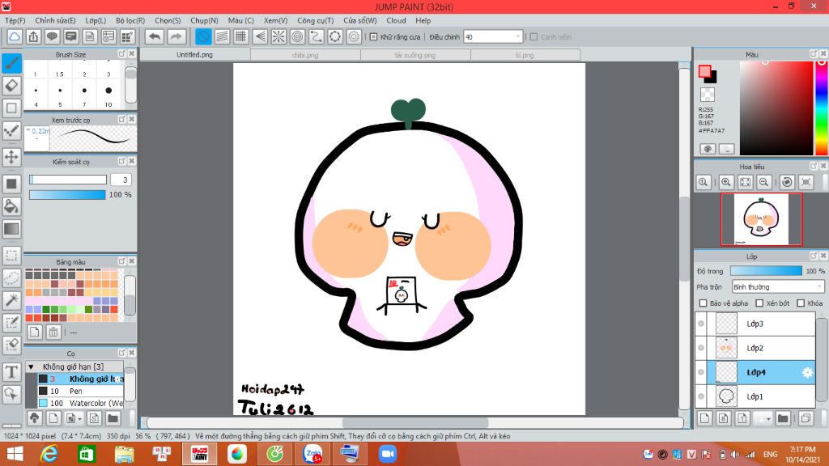Click the foreground color swatch

click(704, 72)
